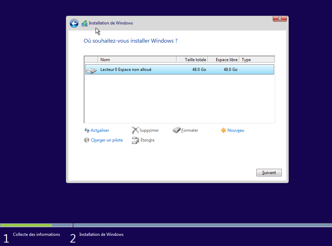The height and width of the screenshot is (246, 332).
Task: Click the blue back arrow button
Action: point(74,23)
